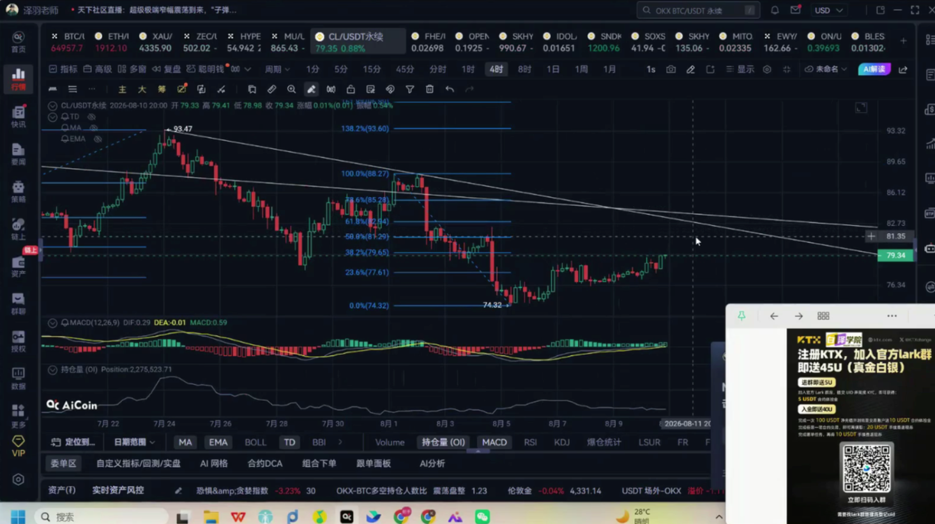Click the WeChat icon in taskbar
This screenshot has height=524, width=935.
(482, 516)
